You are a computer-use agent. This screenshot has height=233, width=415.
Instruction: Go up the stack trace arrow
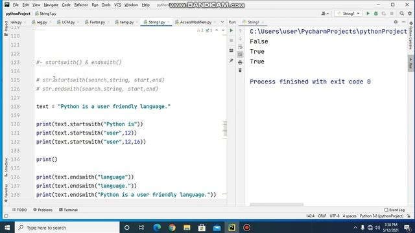(x=240, y=31)
